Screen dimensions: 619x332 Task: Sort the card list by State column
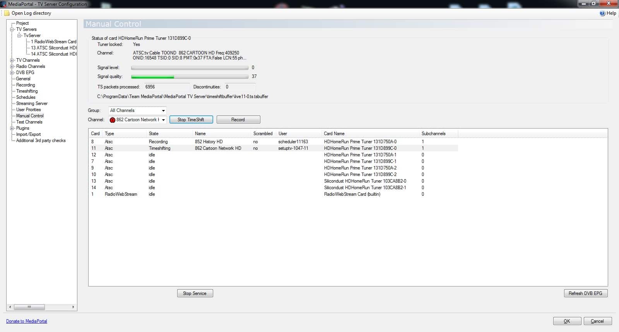click(154, 134)
